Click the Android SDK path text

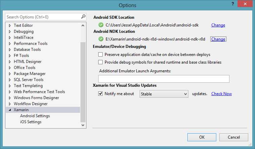tap(152, 25)
